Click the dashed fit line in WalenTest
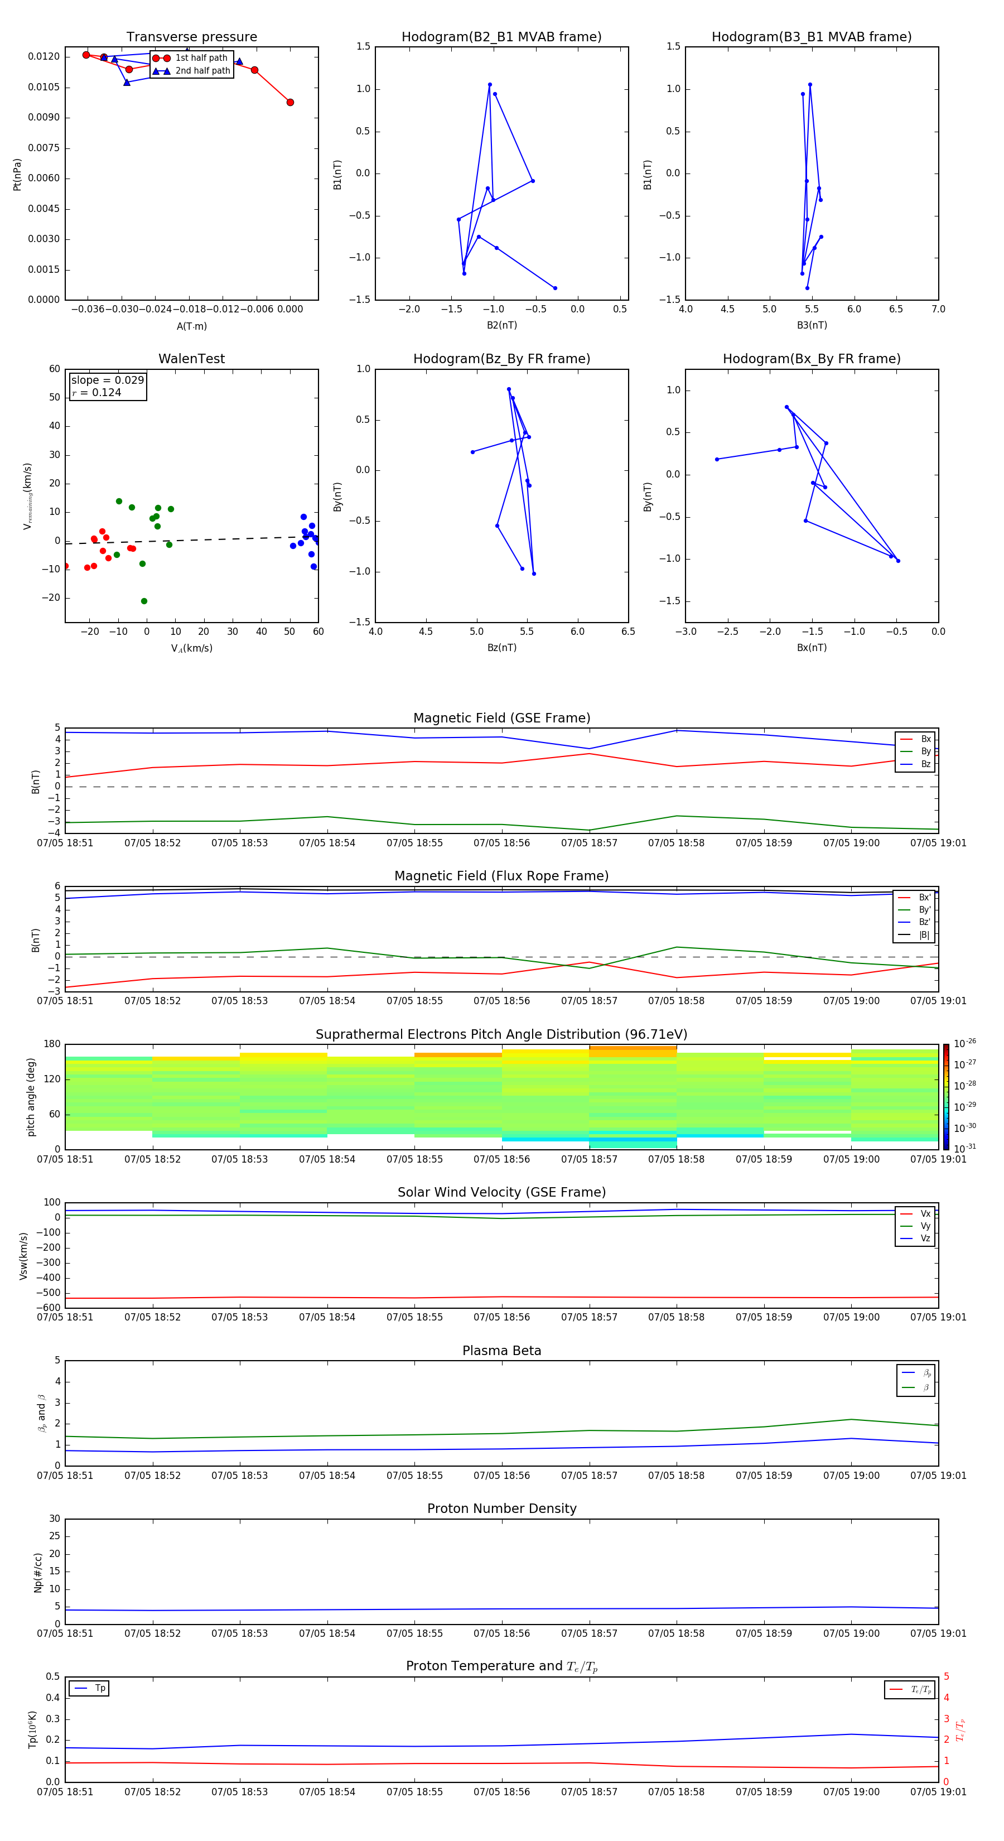1004x1841 pixels. [x=191, y=540]
